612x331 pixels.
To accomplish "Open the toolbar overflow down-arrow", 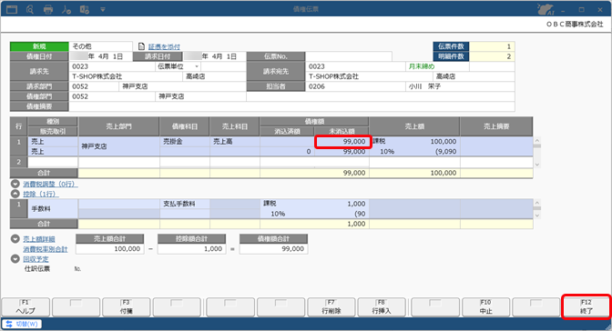I will pyautogui.click(x=103, y=9).
